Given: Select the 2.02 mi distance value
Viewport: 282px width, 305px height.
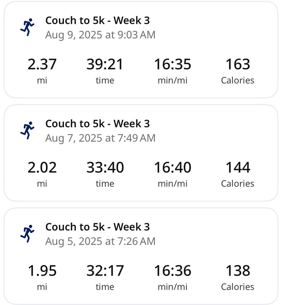Looking at the screenshot, I should click(42, 167).
